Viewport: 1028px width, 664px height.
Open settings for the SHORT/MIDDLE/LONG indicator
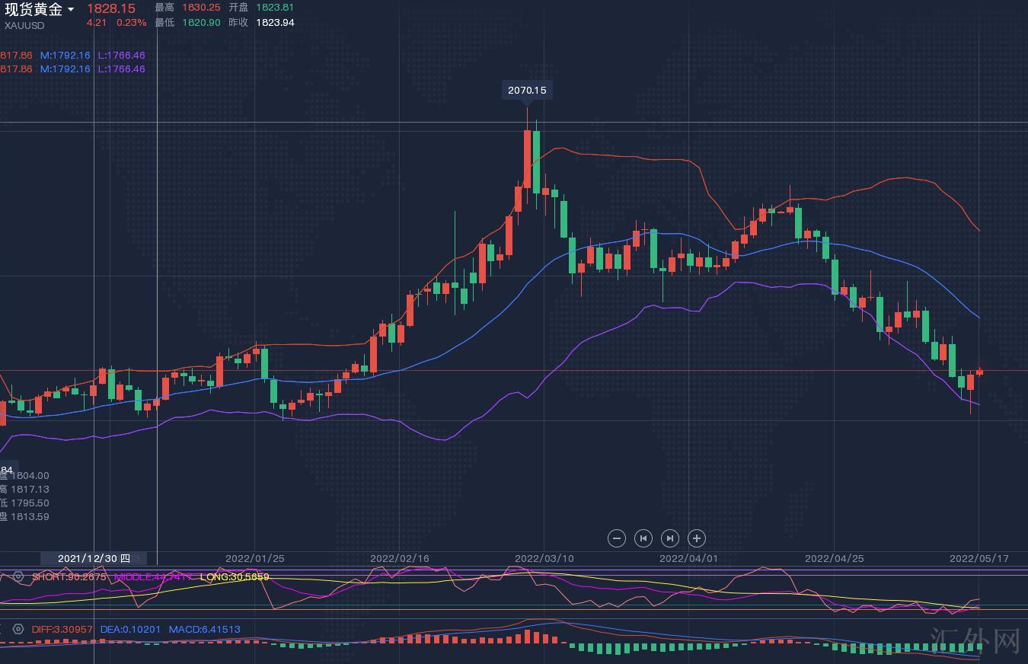(x=18, y=577)
